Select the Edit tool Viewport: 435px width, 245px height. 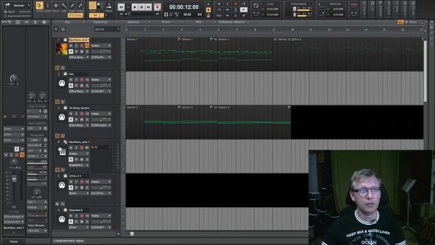pyautogui.click(x=64, y=6)
